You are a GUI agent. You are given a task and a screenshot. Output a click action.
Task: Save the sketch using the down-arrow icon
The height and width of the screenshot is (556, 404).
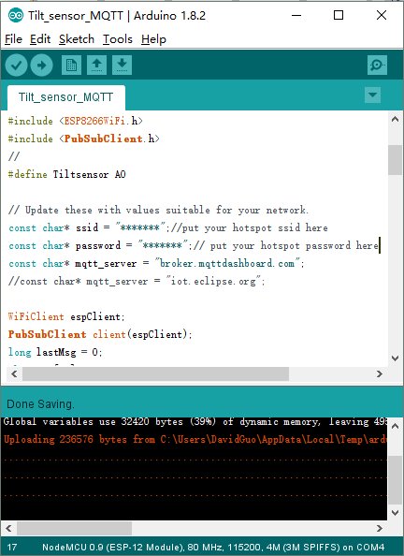click(x=122, y=65)
